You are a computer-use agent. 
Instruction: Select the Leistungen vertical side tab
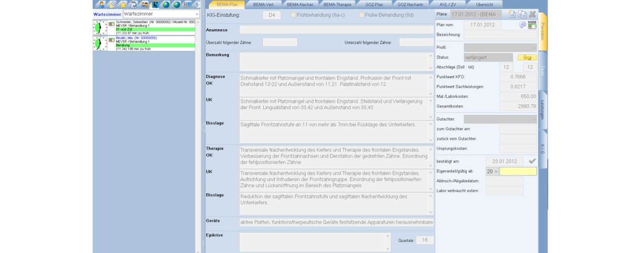click(542, 109)
